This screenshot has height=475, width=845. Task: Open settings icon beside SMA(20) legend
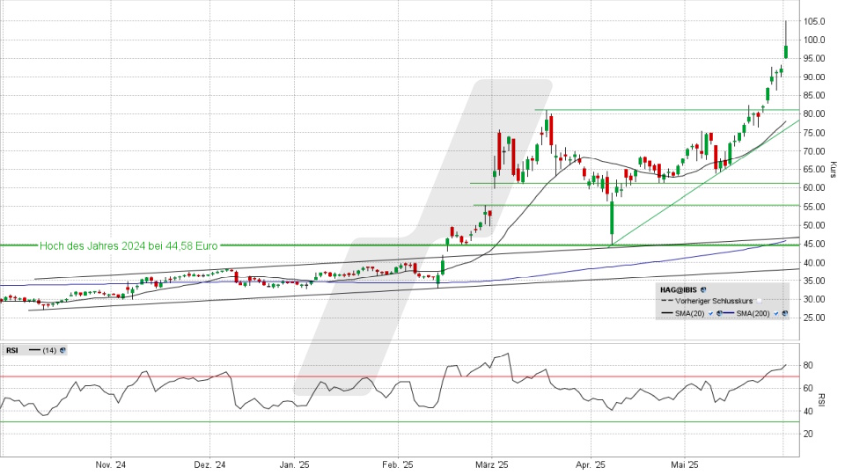pos(719,313)
